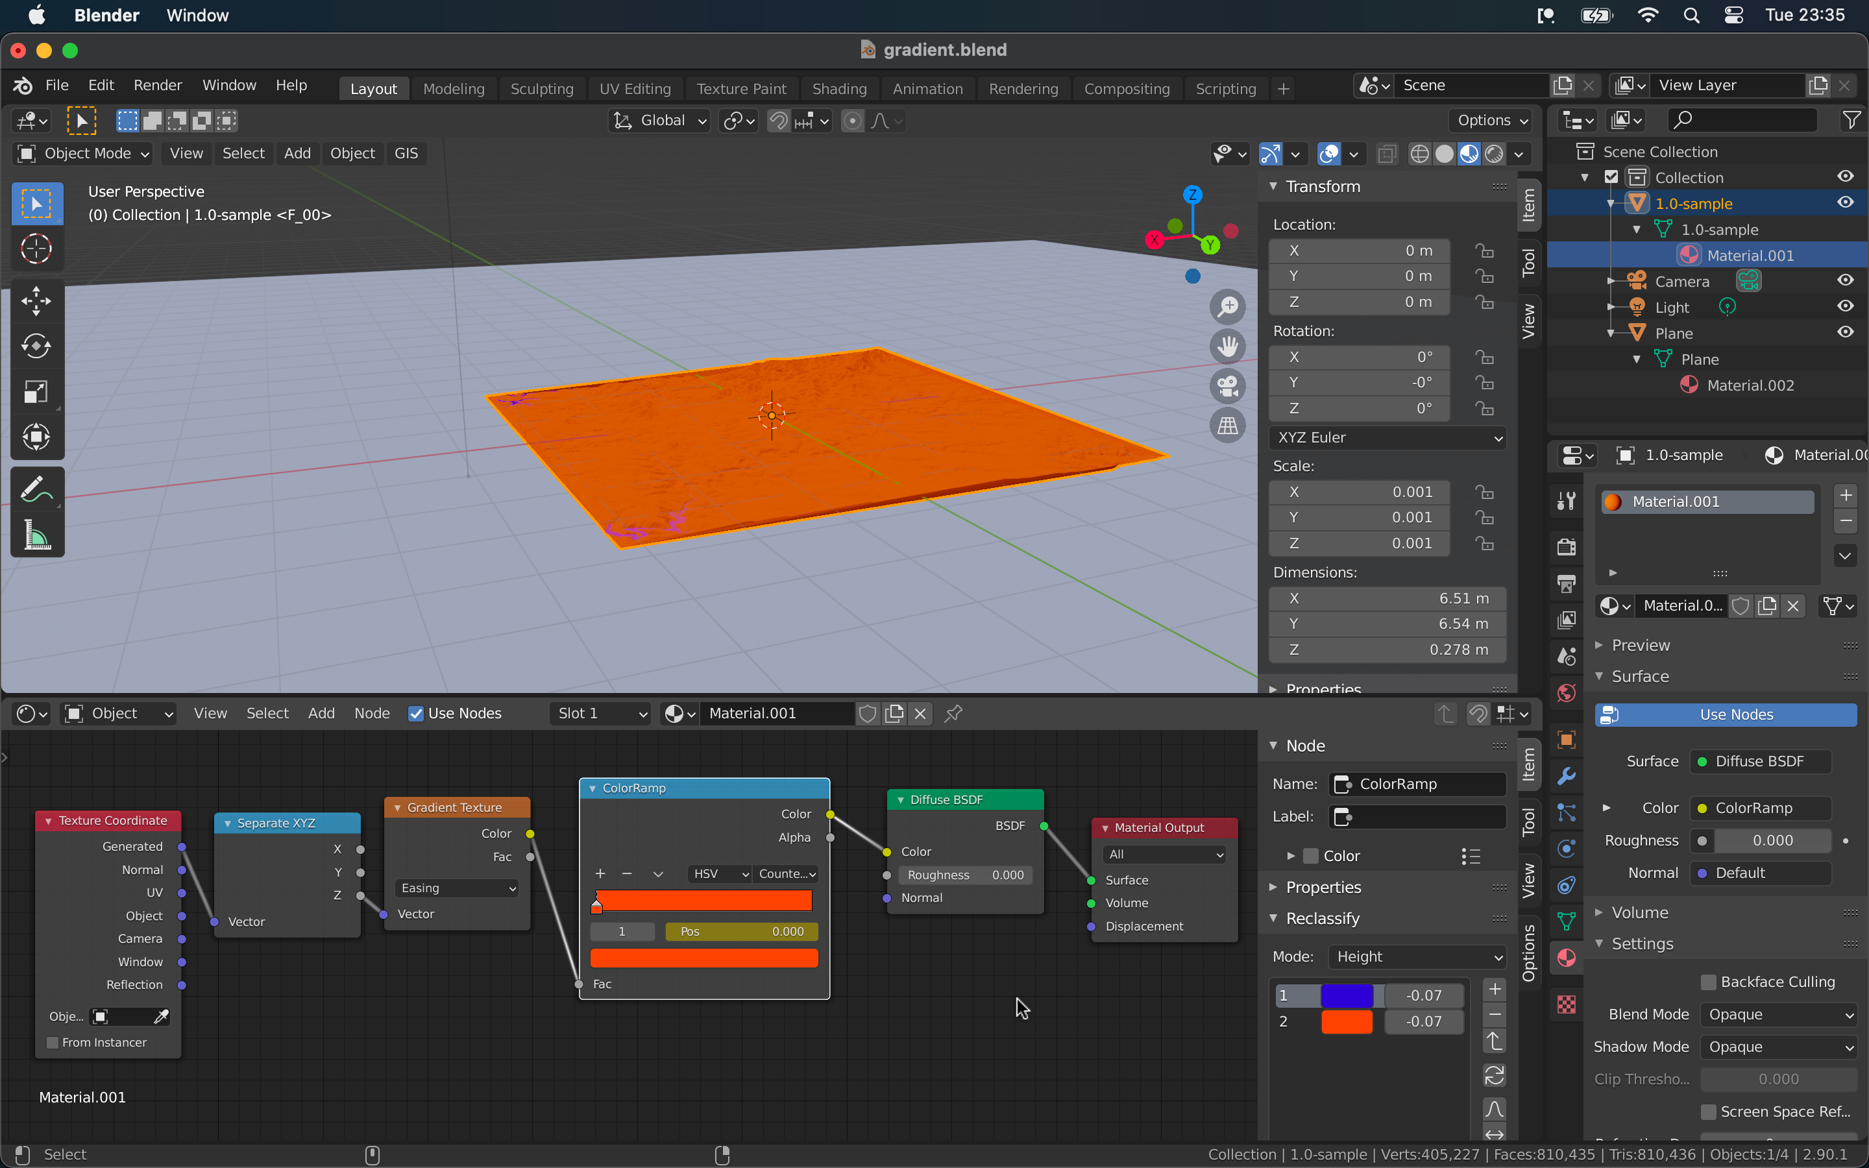
Task: Select the Measure tool
Action: (36, 535)
